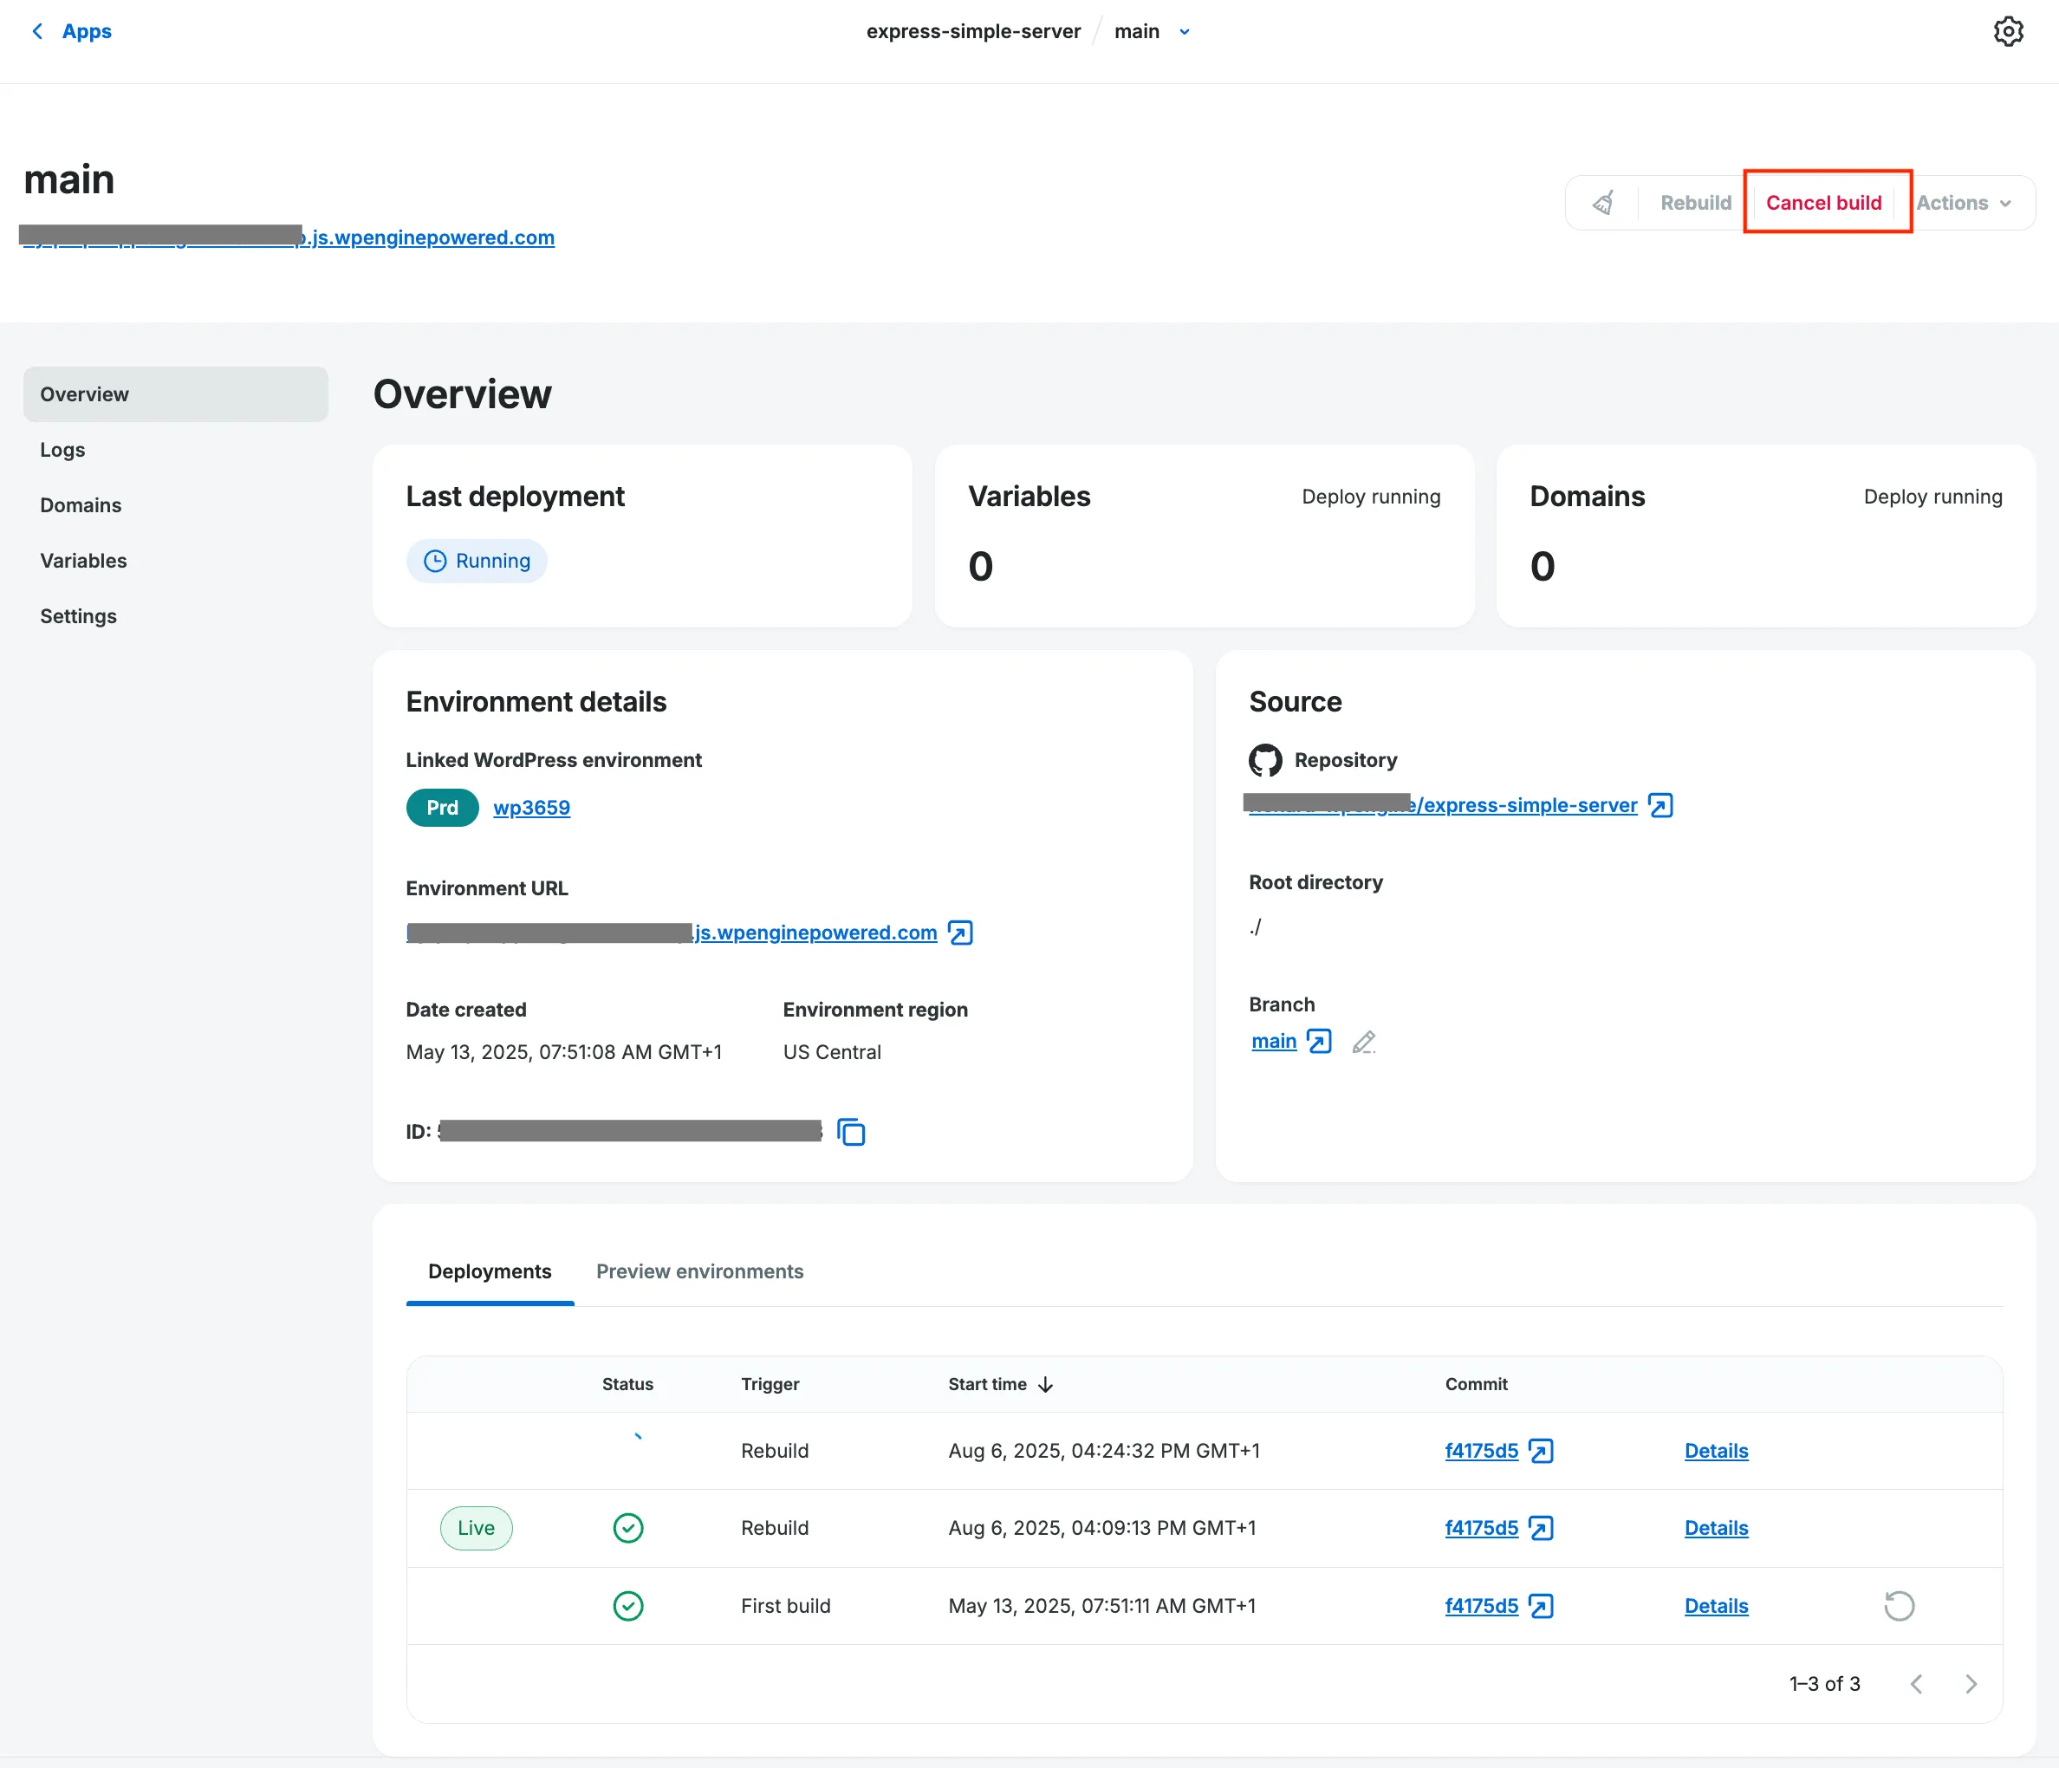Open Settings in the sidebar
Image resolution: width=2059 pixels, height=1768 pixels.
coord(79,616)
